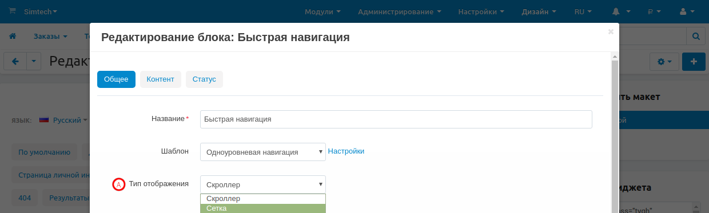Open the Шаблон dropdown
The width and height of the screenshot is (709, 213).
(x=263, y=152)
